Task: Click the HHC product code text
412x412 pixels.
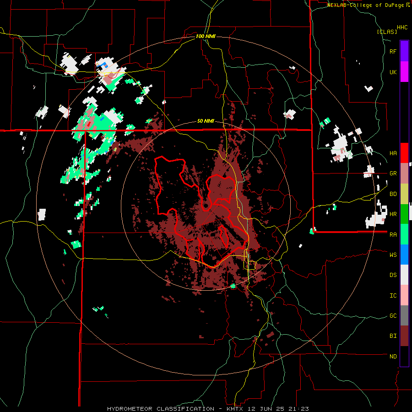Action: click(x=402, y=27)
